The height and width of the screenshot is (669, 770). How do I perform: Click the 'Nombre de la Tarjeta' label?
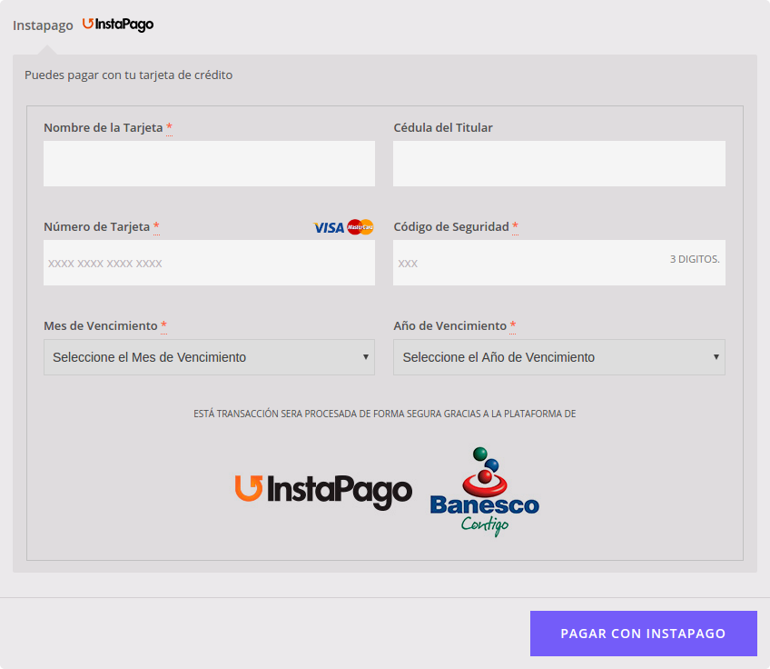[104, 128]
